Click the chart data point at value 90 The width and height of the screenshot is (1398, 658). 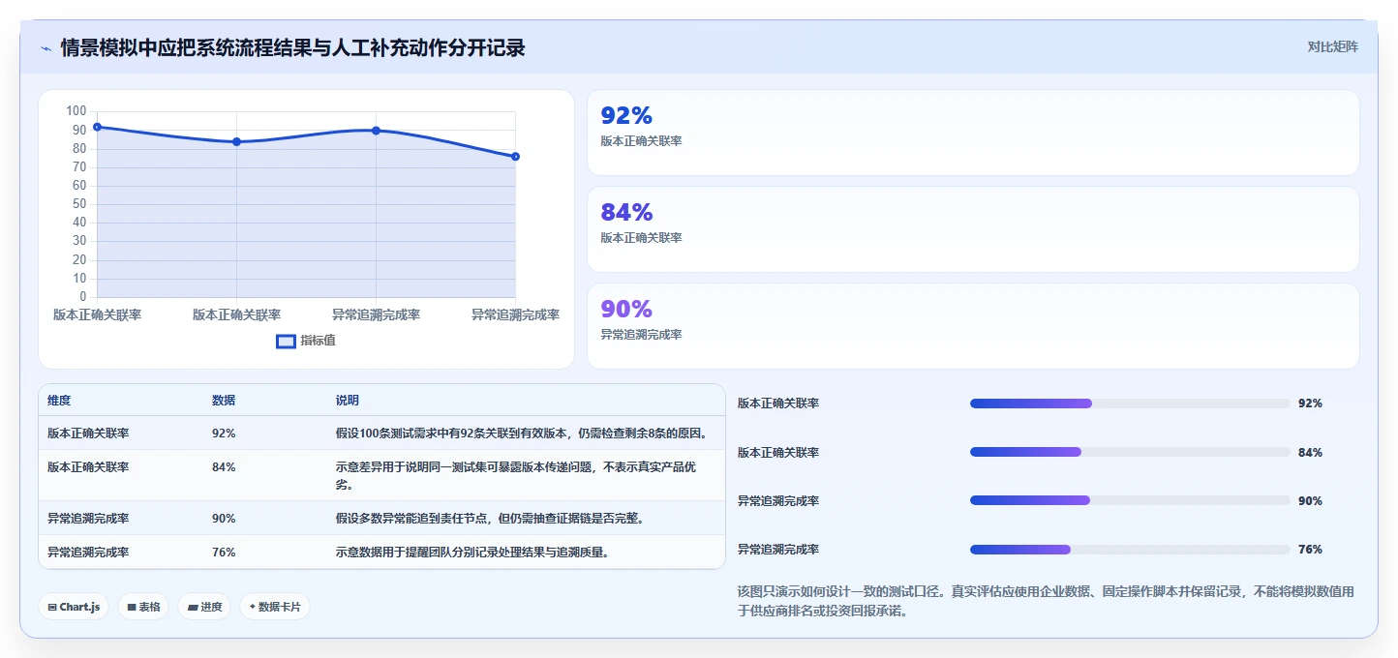376,131
